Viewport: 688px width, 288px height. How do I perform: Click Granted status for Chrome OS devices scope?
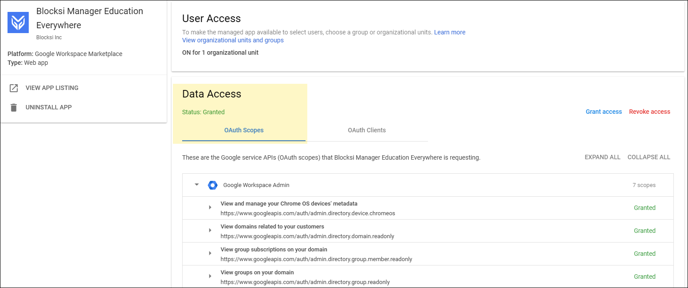point(645,208)
